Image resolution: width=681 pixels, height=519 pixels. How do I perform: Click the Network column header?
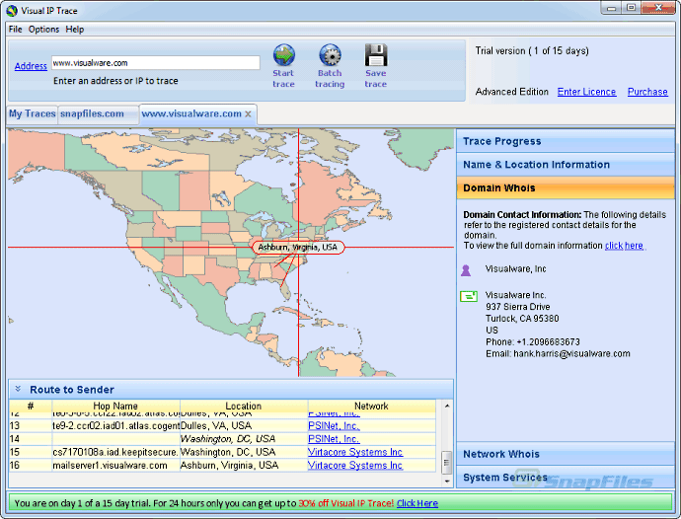coord(371,407)
